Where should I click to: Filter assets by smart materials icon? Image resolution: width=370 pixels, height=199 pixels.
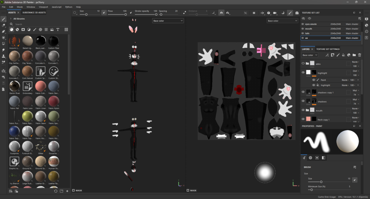coord(17,29)
